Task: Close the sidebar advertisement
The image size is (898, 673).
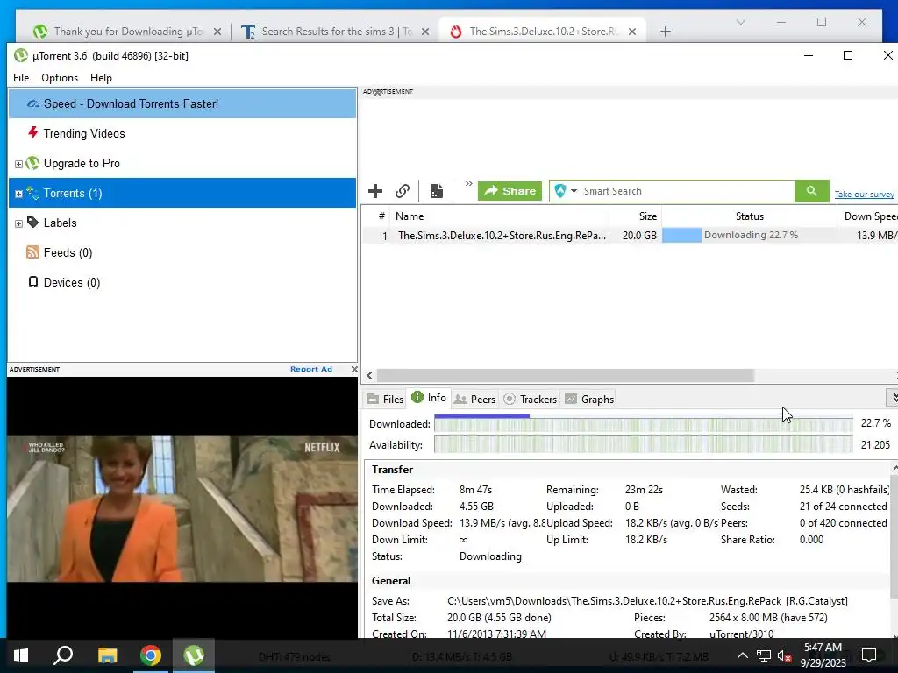Action: [x=354, y=369]
